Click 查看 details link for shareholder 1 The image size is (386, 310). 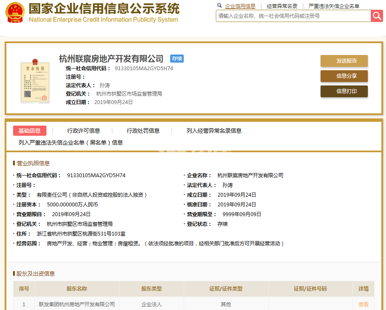click(x=363, y=305)
